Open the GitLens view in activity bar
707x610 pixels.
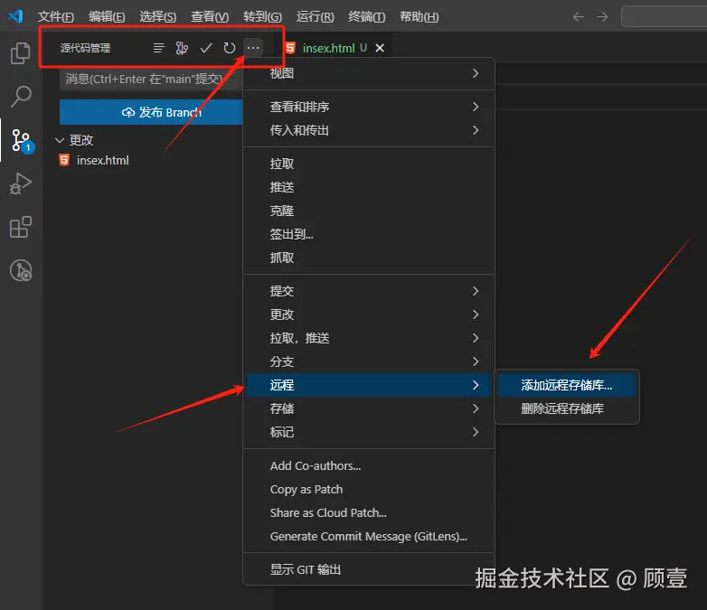point(20,270)
